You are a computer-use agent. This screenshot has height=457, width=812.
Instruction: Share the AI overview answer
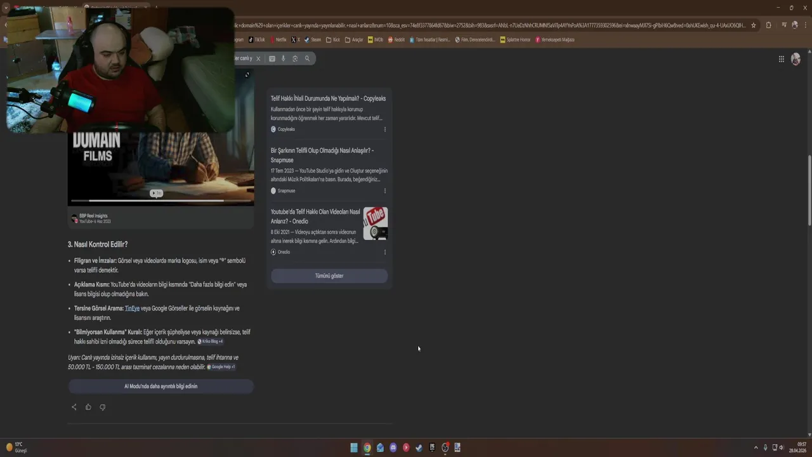tap(74, 407)
